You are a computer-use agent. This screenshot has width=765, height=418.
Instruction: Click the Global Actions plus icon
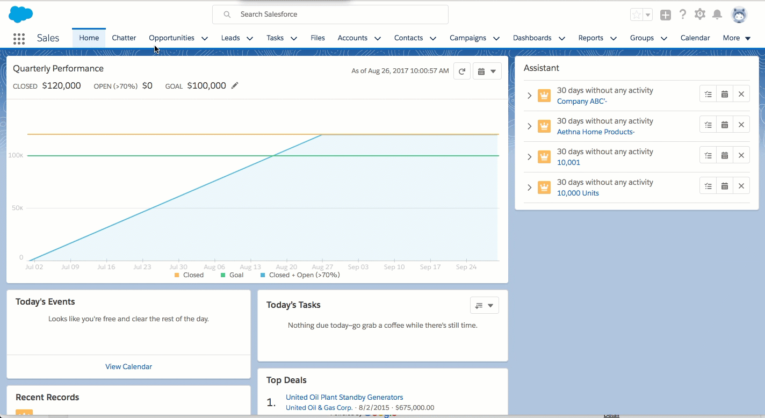point(666,15)
